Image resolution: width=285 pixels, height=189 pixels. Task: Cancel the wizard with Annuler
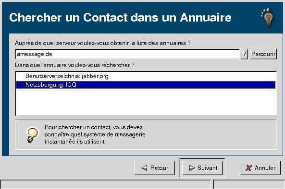[x=260, y=168]
